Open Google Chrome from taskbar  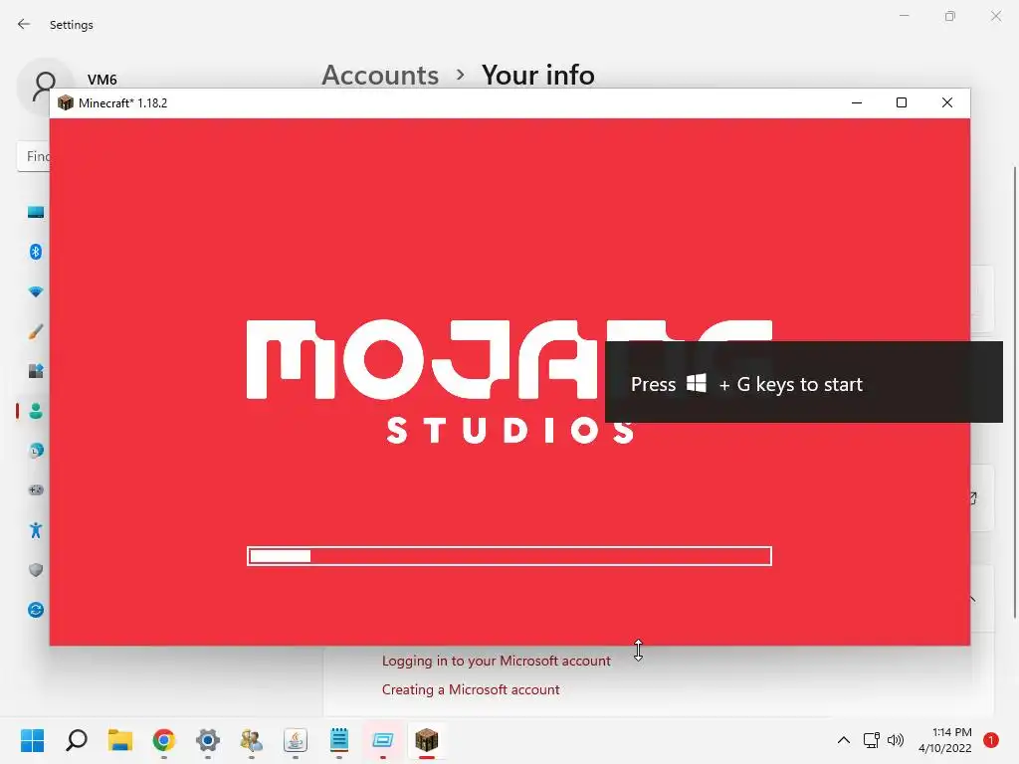tap(164, 740)
